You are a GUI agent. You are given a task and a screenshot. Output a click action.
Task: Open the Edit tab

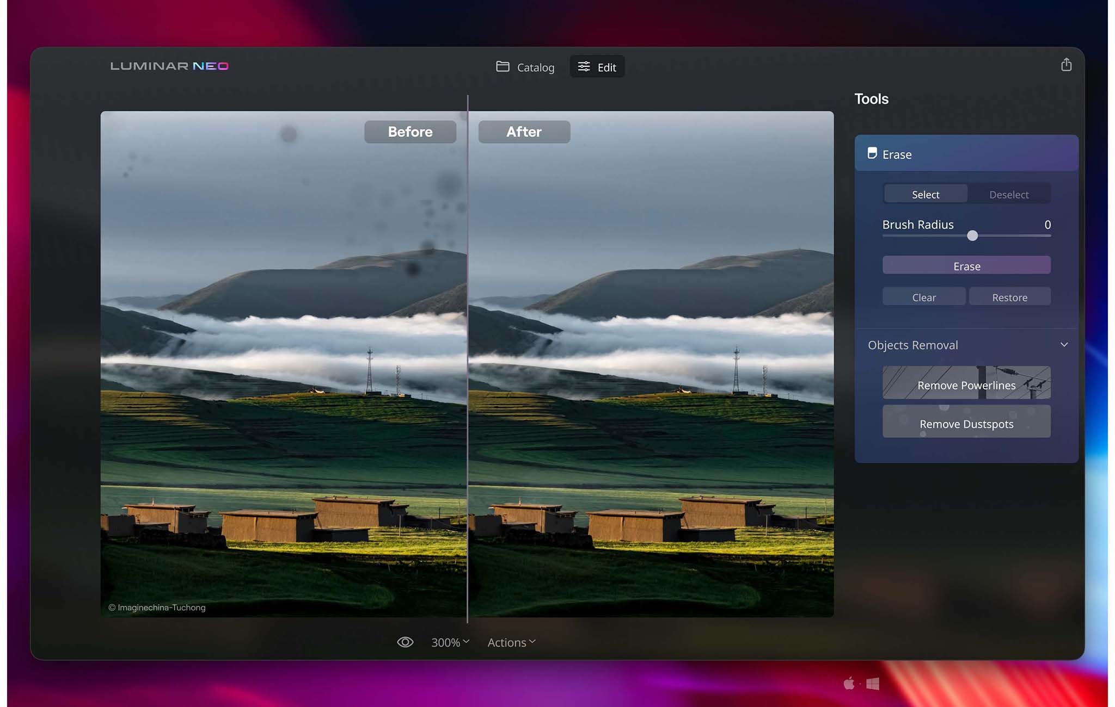click(606, 67)
